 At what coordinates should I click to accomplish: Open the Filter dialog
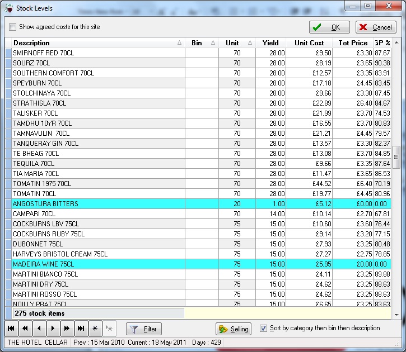144,329
